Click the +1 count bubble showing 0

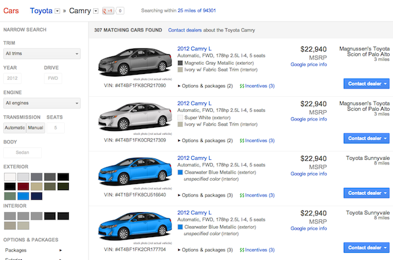[120, 10]
